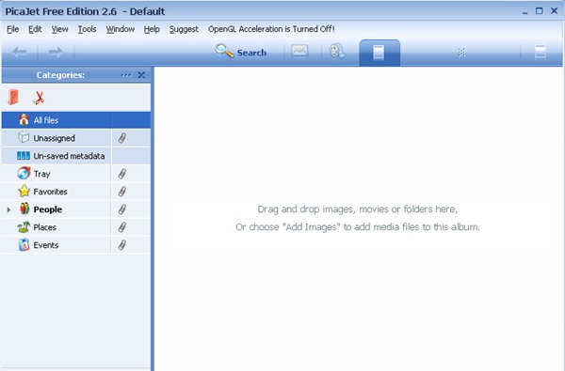
Task: Click the red book new category icon
Action: 13,97
